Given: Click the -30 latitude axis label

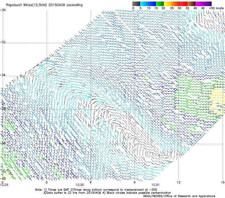Looking at the screenshot, I should tap(3, 10).
